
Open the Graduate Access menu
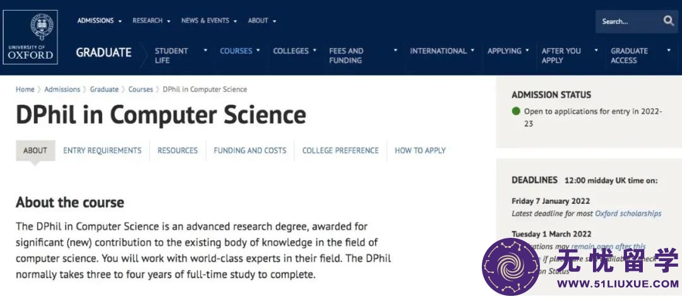(x=640, y=55)
